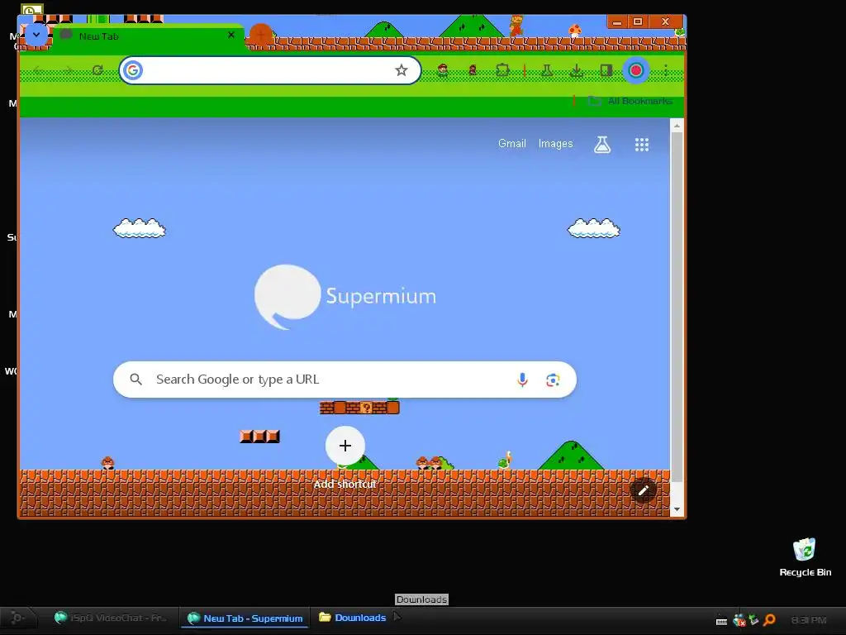Open the Google apps grid

[641, 144]
